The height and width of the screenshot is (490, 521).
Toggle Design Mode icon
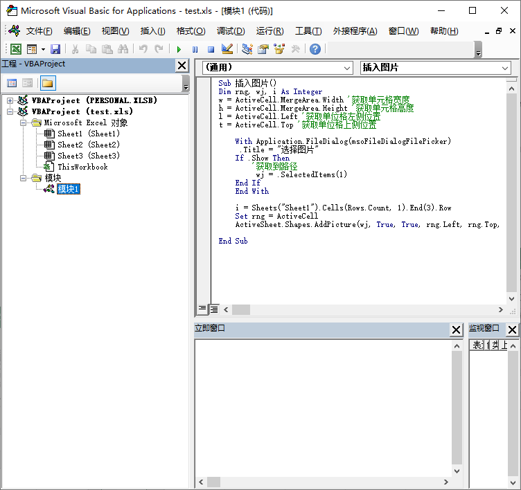click(x=227, y=49)
